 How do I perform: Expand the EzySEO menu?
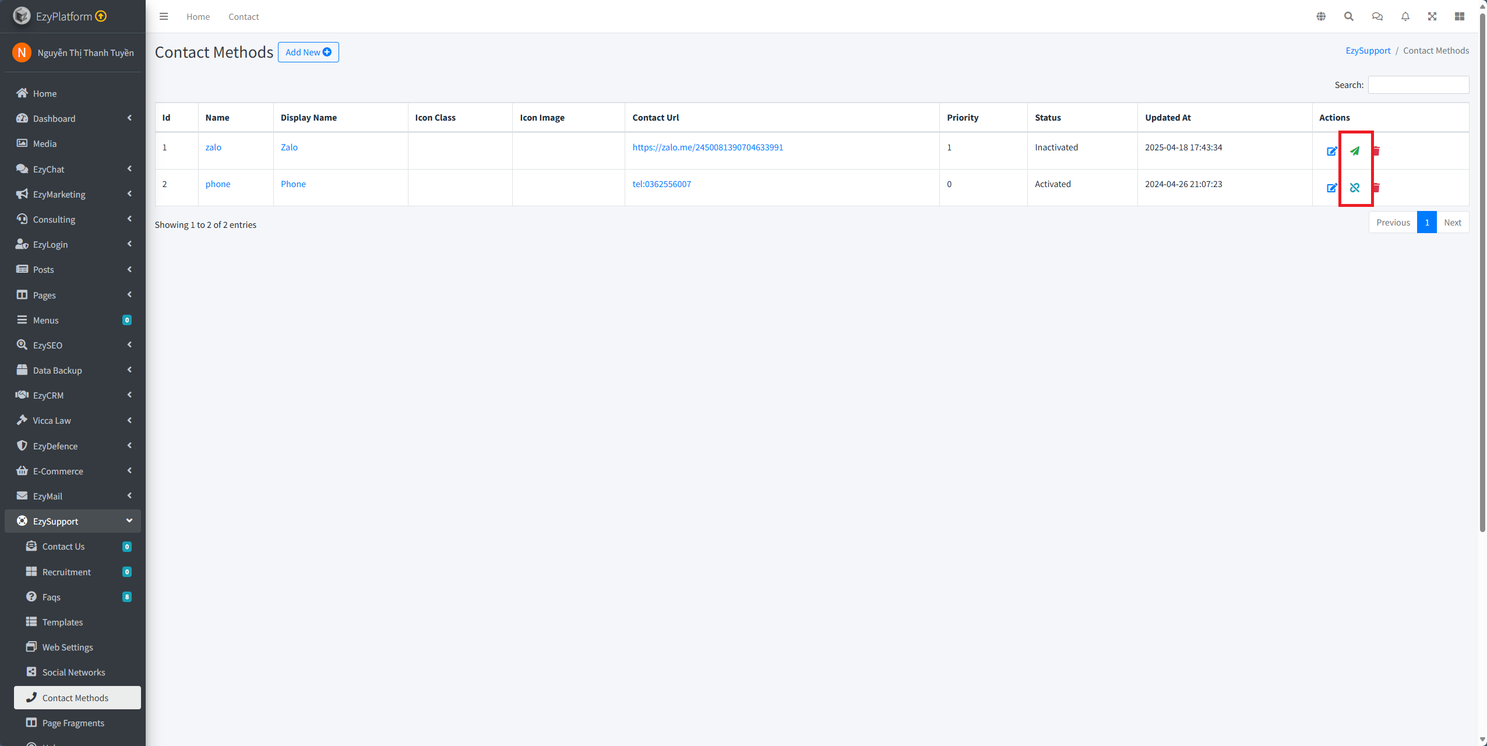tap(73, 345)
